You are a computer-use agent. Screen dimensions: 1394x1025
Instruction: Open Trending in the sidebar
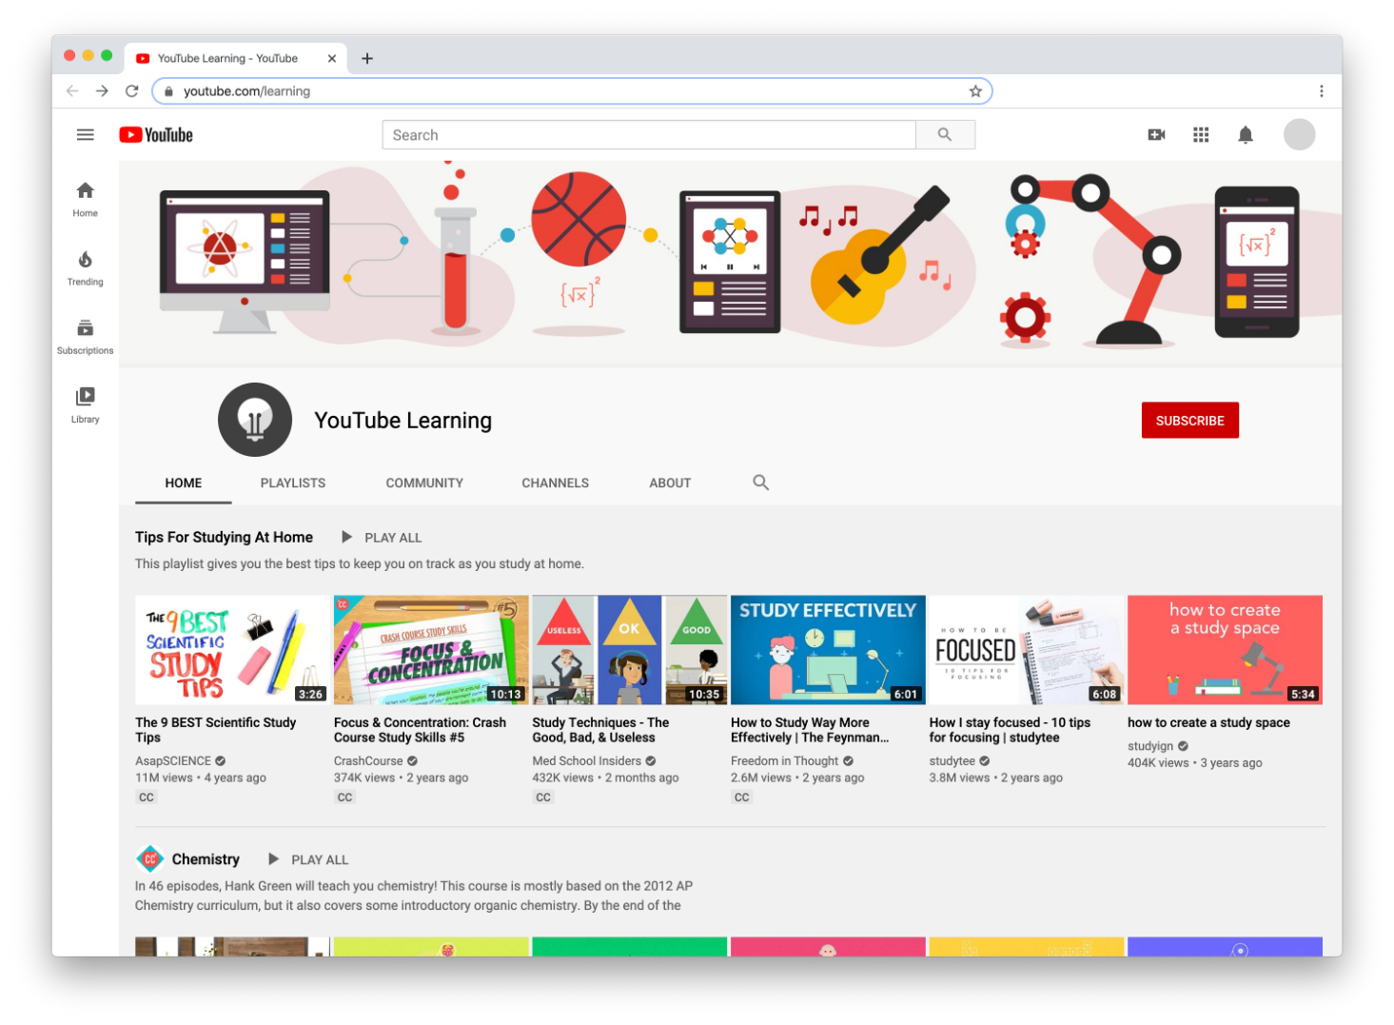(85, 268)
